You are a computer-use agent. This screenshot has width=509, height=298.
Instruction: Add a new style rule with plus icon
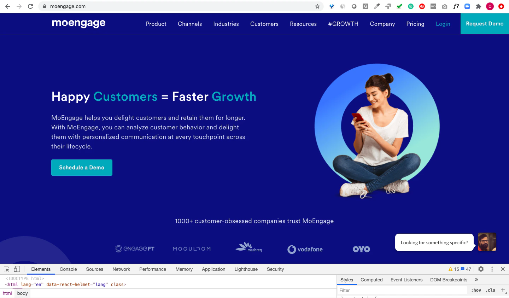503,290
